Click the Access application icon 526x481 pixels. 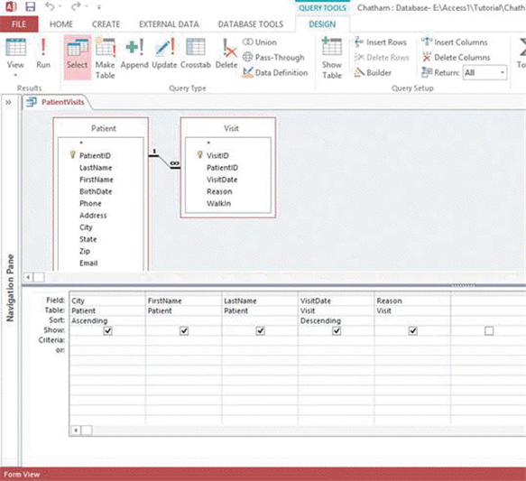click(x=11, y=6)
